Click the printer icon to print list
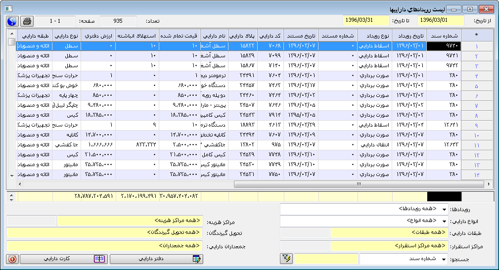The width and height of the screenshot is (499, 270). [27, 21]
